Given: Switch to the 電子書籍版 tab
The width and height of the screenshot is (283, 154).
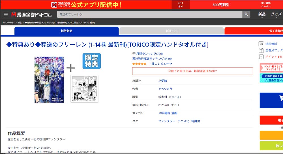Looking at the screenshot, I should click(x=254, y=31).
